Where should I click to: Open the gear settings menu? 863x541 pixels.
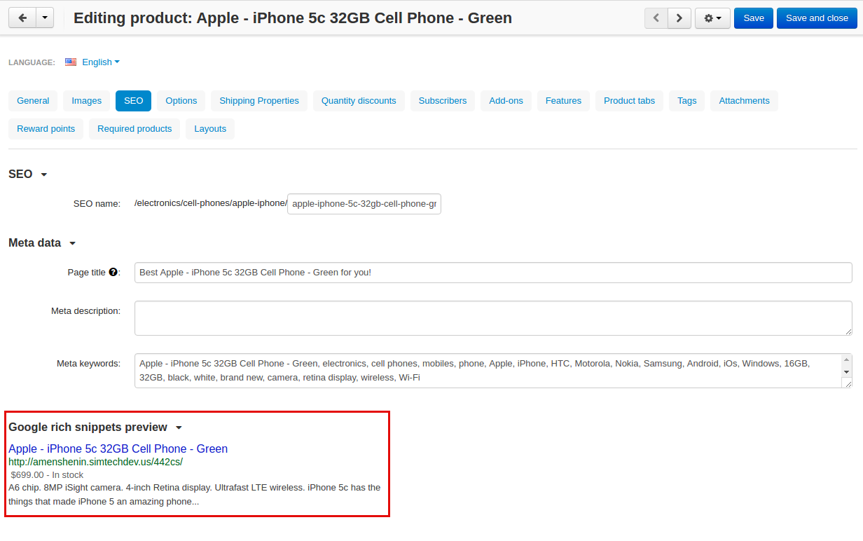point(712,18)
